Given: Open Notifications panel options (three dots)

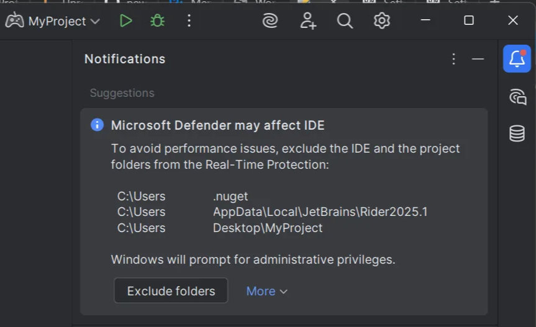Looking at the screenshot, I should point(453,59).
